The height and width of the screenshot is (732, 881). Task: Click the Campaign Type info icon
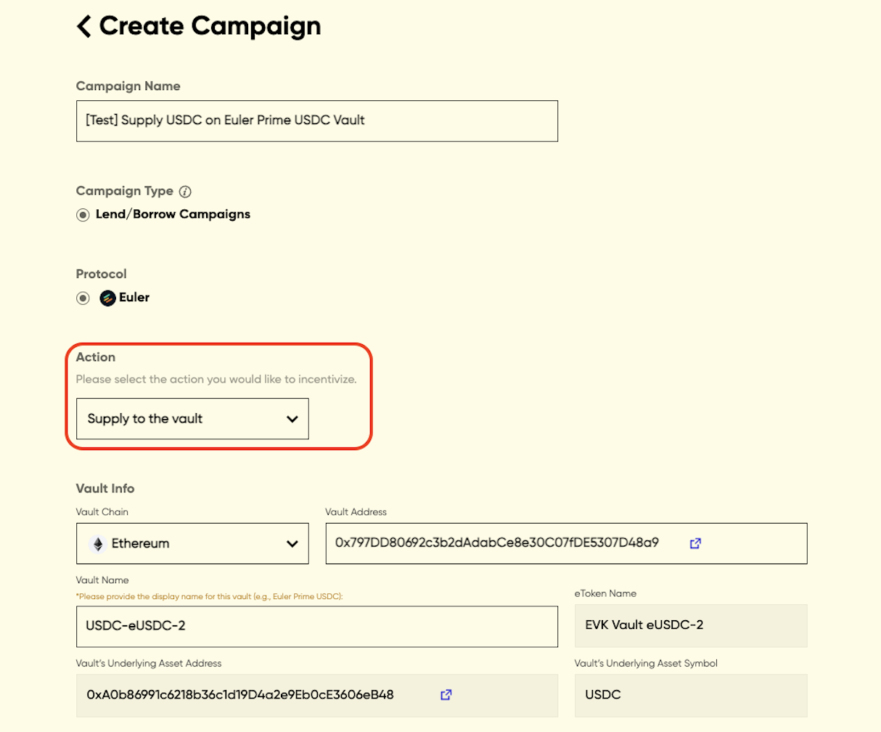185,192
